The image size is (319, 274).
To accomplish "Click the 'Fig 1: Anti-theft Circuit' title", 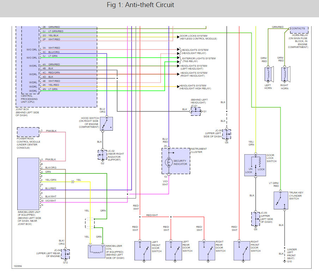I will point(140,5).
